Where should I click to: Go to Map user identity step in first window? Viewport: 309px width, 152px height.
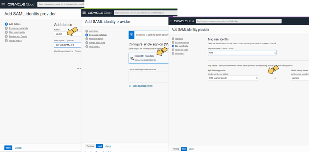[17, 32]
